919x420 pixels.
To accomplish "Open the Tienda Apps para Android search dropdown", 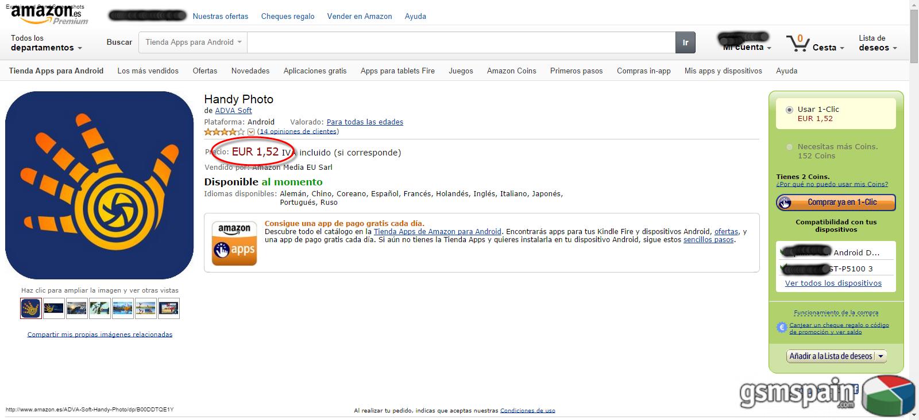I will (x=193, y=42).
